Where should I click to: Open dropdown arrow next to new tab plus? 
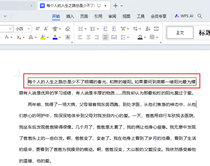122,6
